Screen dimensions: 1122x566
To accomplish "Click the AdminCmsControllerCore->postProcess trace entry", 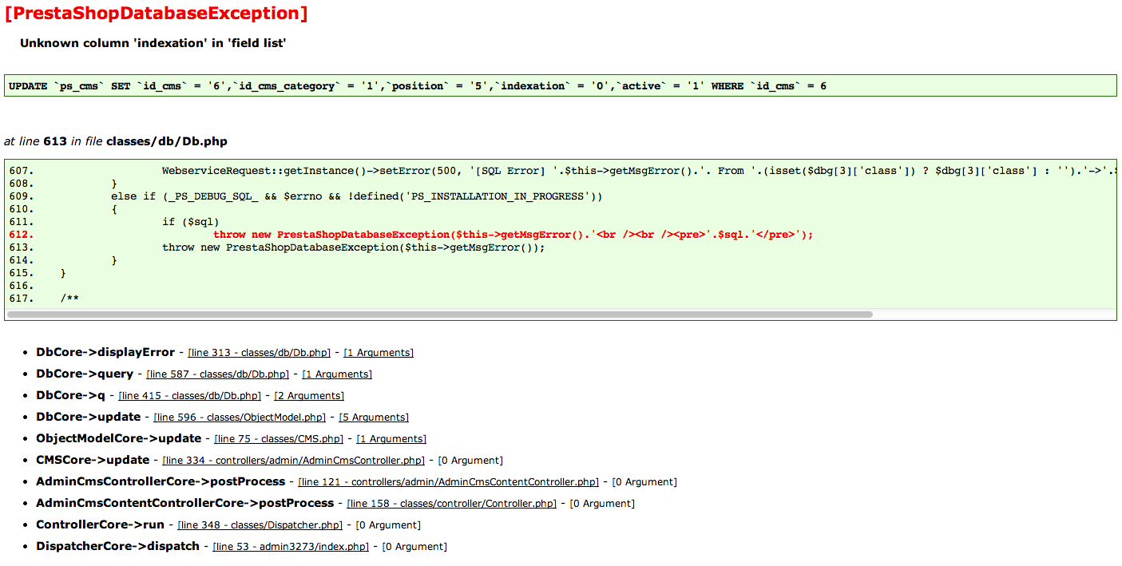I will (161, 482).
